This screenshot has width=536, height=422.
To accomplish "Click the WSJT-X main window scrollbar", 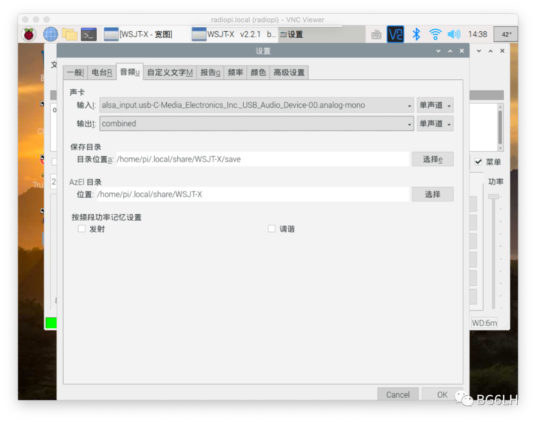I will [500, 126].
